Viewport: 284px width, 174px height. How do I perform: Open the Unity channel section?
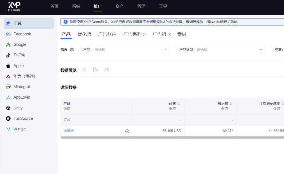click(x=19, y=108)
